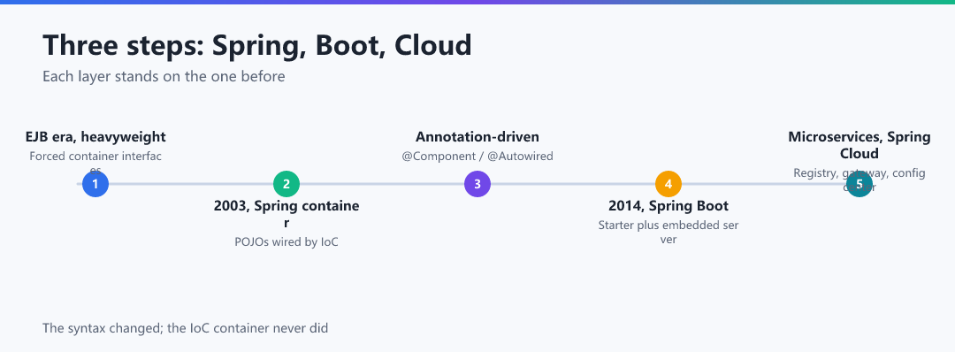Click the "Microservices, Spring Cloud" heading
This screenshot has width=955, height=352.
859,145
